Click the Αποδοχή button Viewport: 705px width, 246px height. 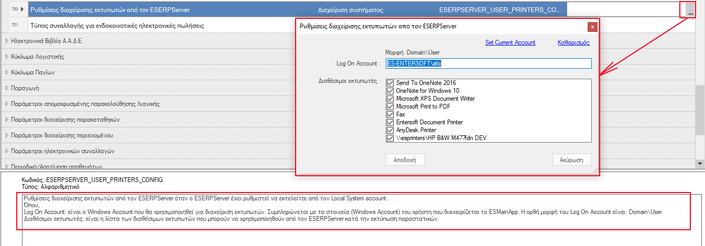click(405, 159)
